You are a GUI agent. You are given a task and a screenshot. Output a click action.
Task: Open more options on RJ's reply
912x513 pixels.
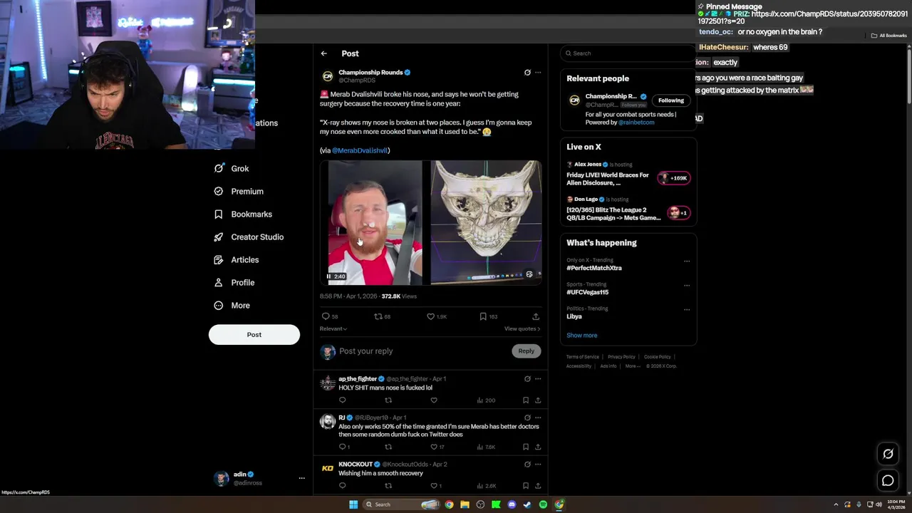point(538,418)
